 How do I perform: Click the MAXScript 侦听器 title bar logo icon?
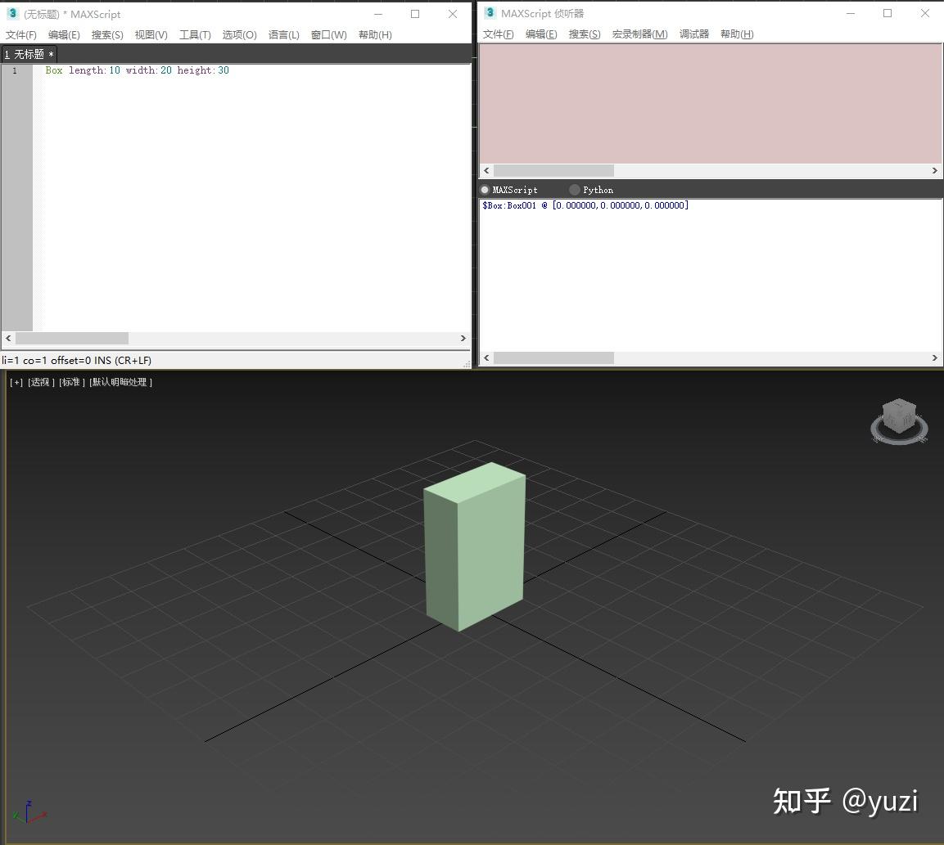[x=489, y=13]
